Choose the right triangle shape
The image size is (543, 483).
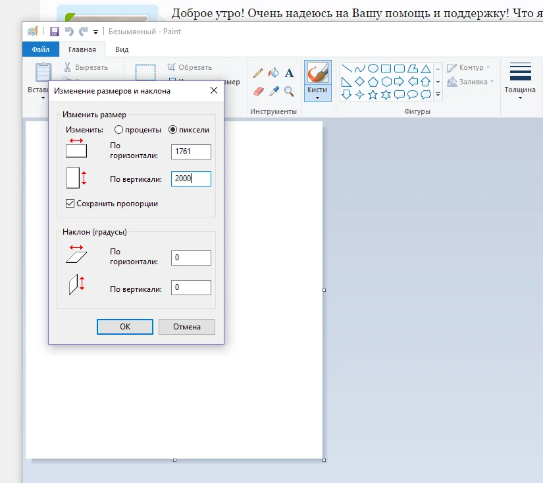click(x=346, y=82)
